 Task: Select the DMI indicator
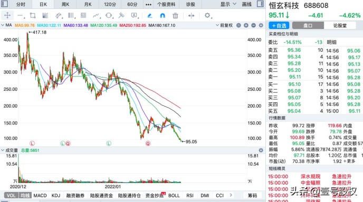[x=205, y=196]
